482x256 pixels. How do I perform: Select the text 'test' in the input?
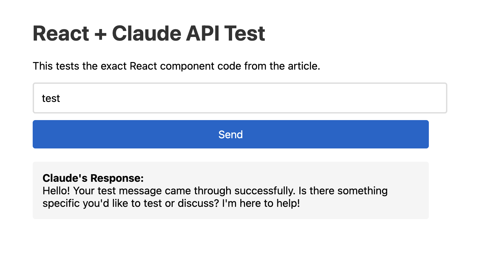51,98
